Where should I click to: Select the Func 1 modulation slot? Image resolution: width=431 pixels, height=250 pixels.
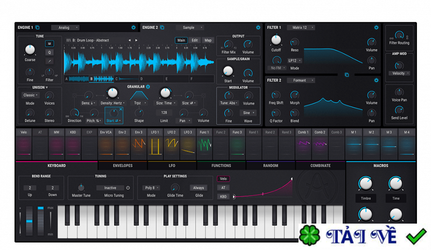point(204,144)
